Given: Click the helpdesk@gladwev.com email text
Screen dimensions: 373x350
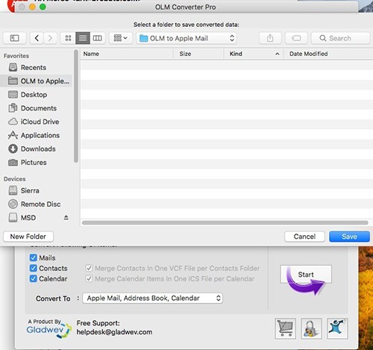Looking at the screenshot, I should pyautogui.click(x=114, y=332).
